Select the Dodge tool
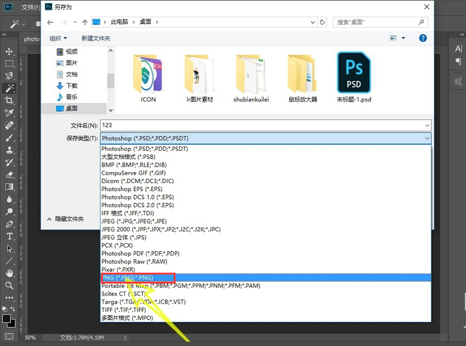The height and width of the screenshot is (346, 466). click(x=9, y=211)
